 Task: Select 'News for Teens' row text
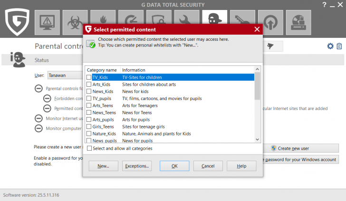click(x=137, y=112)
